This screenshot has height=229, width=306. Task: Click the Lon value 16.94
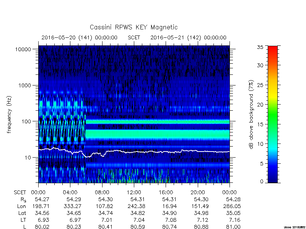[x=169, y=206]
